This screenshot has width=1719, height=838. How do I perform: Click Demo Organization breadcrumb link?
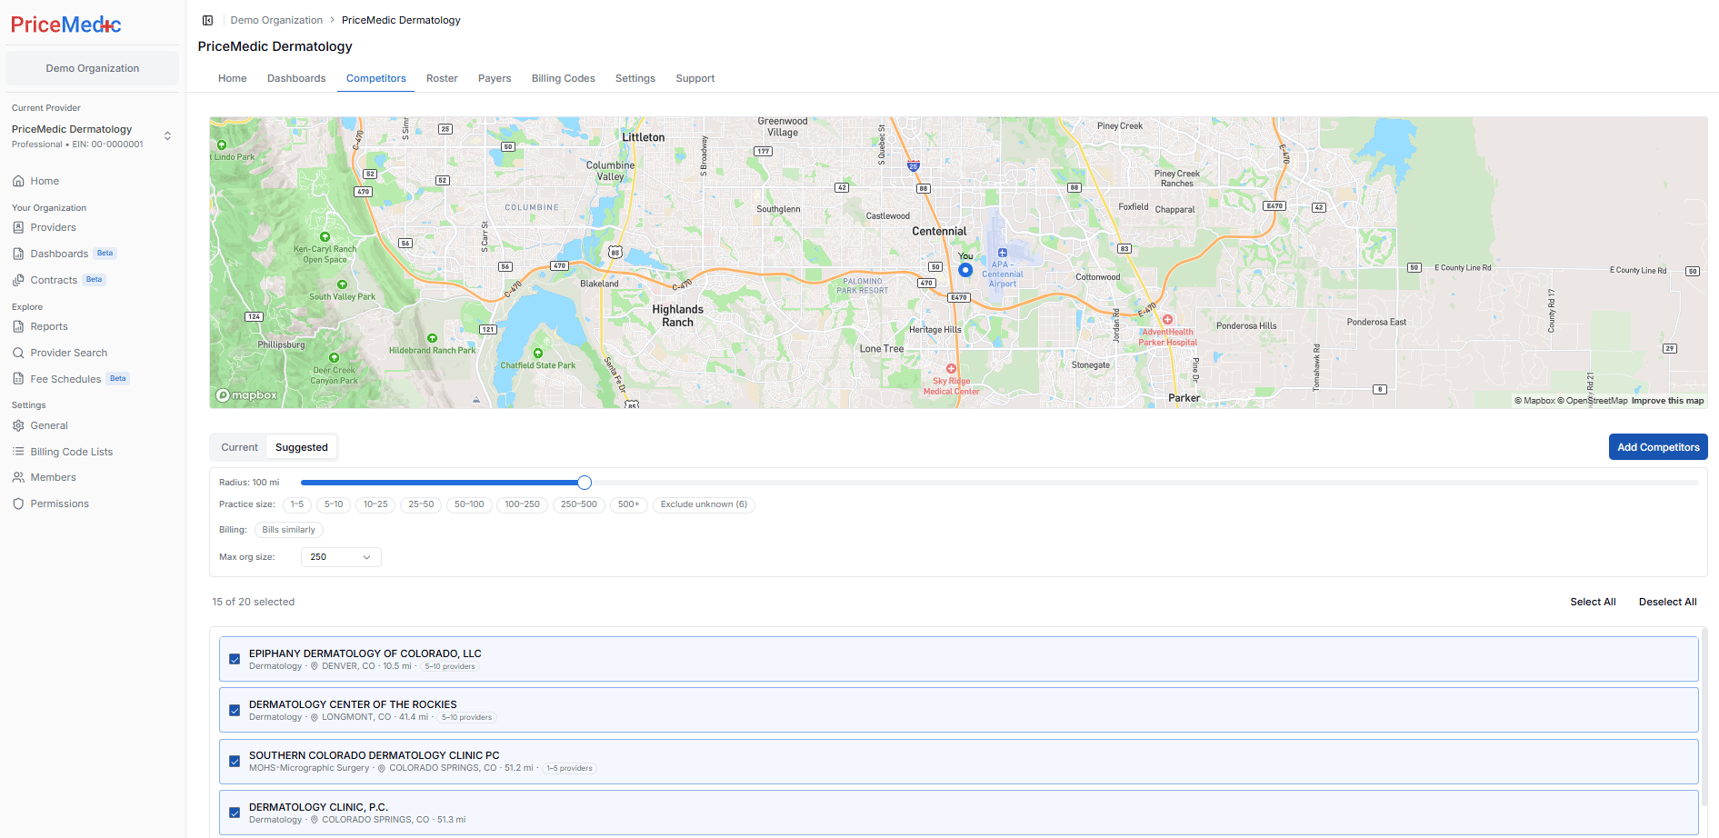coord(276,20)
